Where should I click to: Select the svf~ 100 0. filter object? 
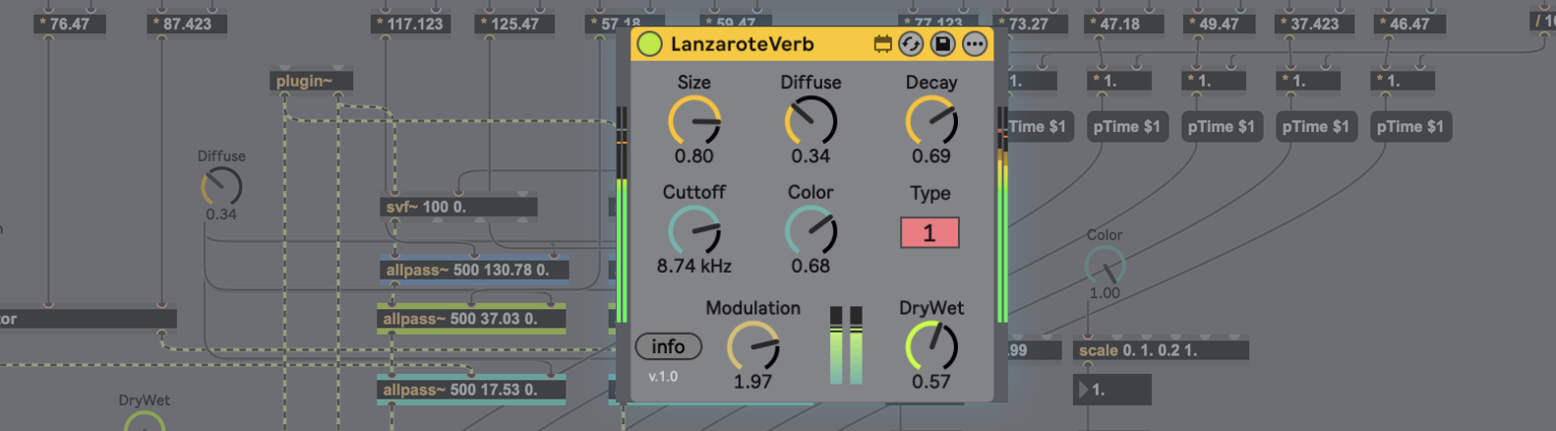pos(458,207)
